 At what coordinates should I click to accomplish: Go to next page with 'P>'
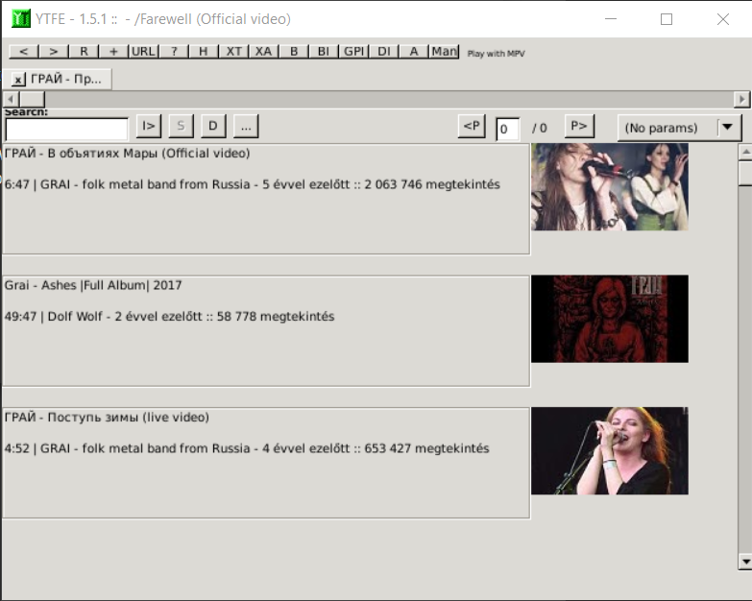[579, 126]
